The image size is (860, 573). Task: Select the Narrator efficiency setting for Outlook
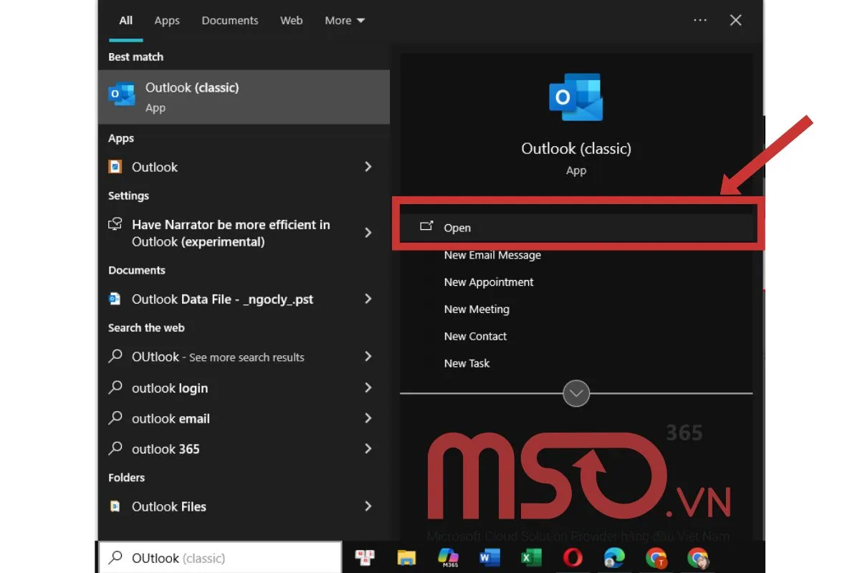point(231,233)
